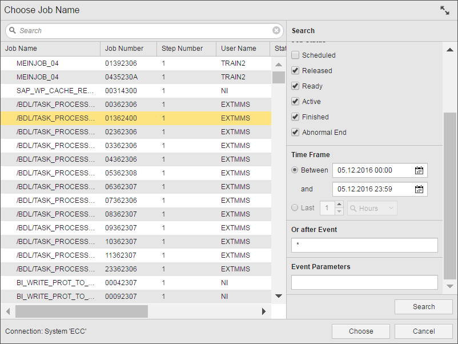Sort by User Name column header
The height and width of the screenshot is (344, 458).
click(x=239, y=49)
